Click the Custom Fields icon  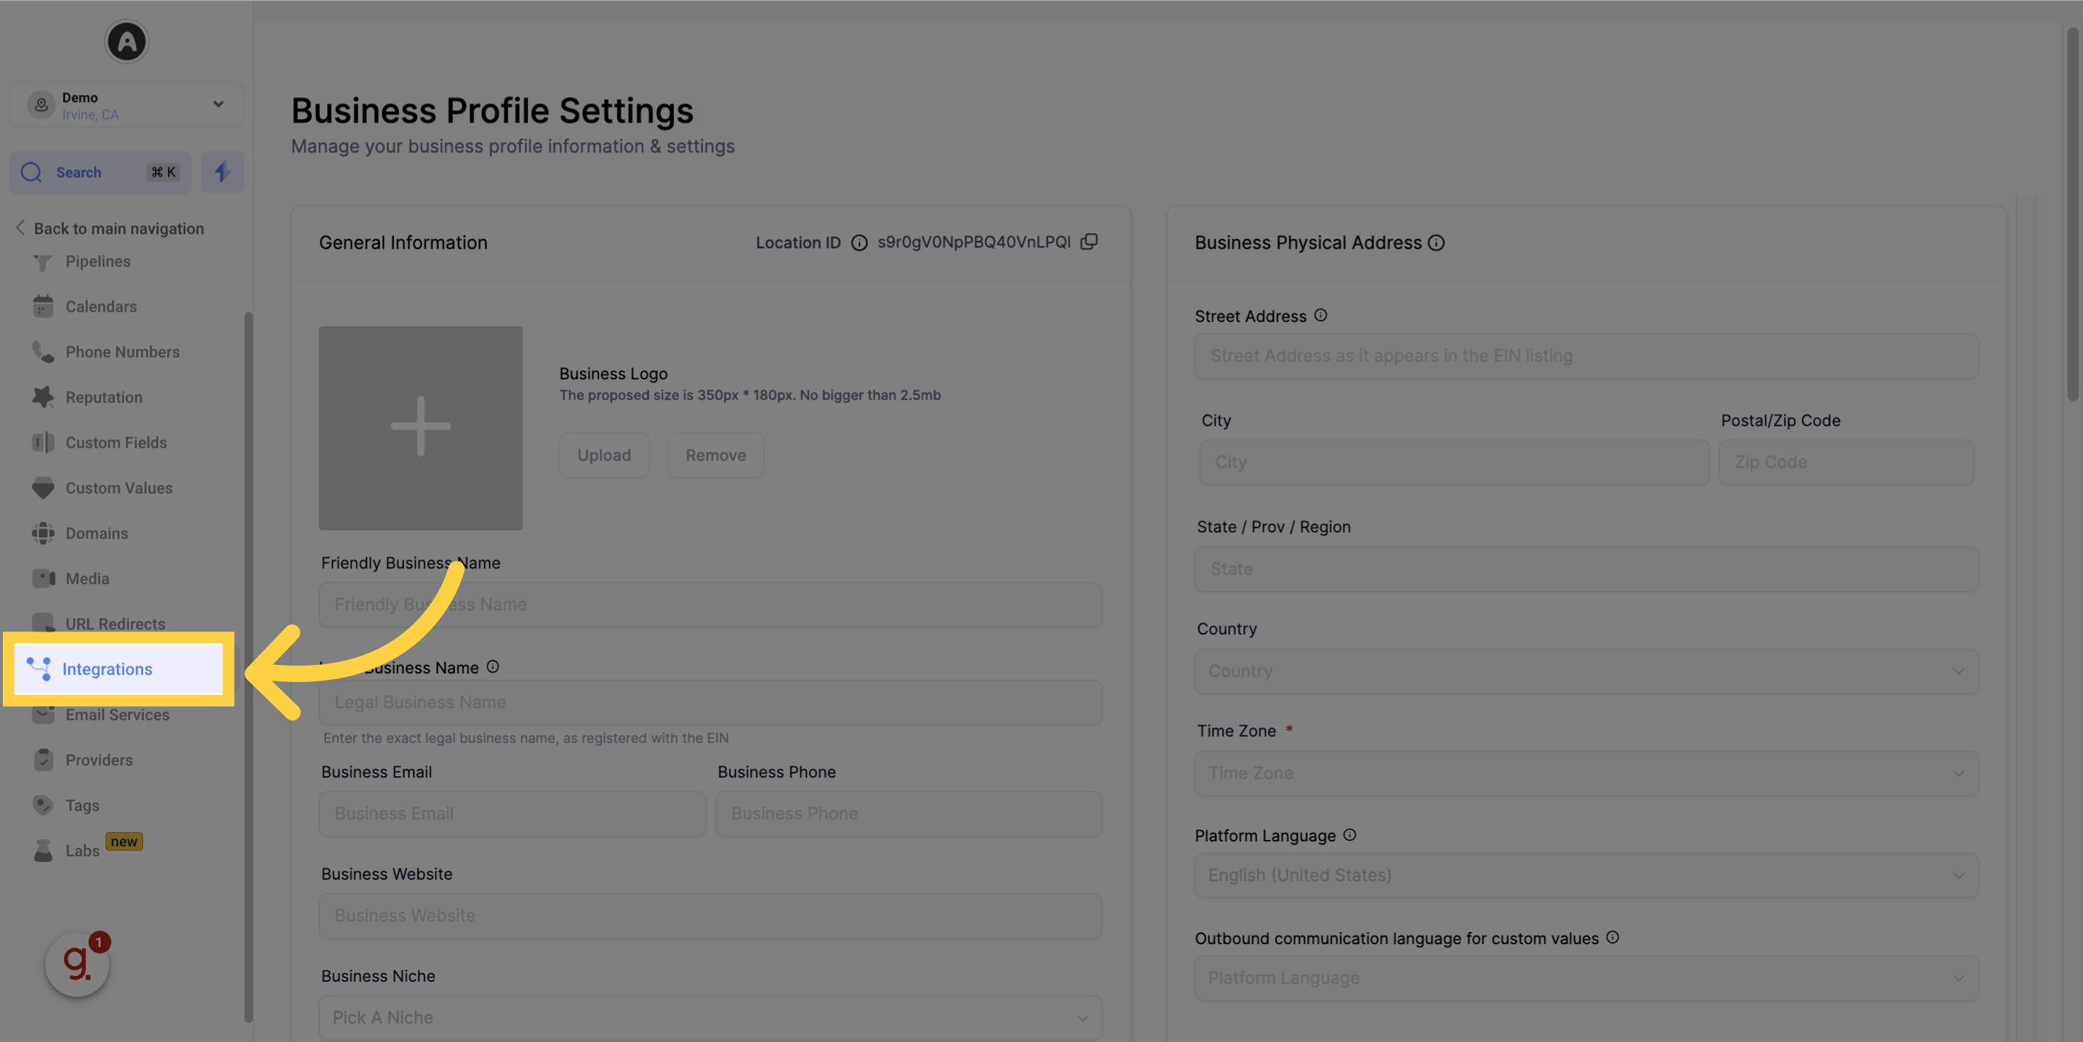[x=43, y=442]
